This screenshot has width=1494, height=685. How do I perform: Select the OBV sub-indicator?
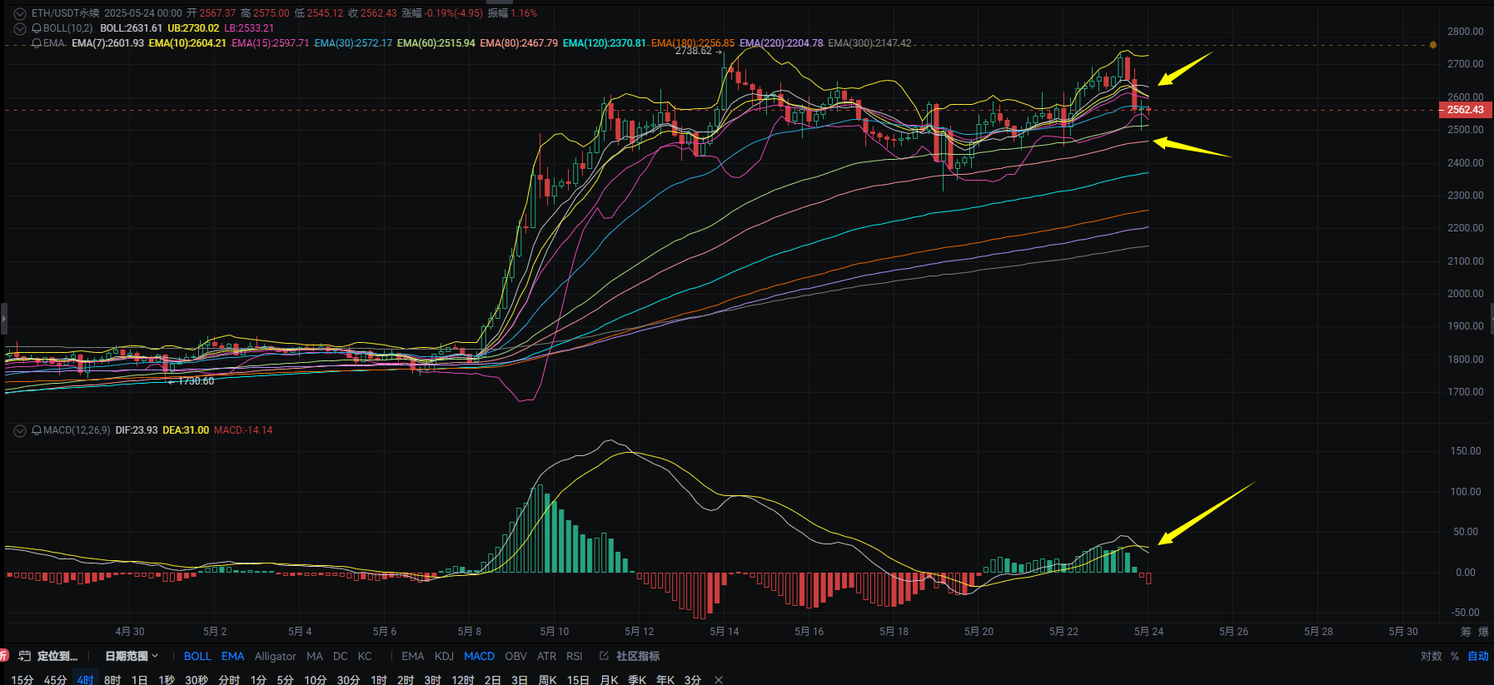(x=516, y=656)
